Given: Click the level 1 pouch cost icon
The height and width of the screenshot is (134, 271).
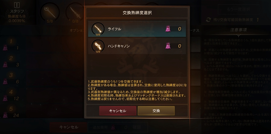Looking at the screenshot, I should click(x=5, y=48).
